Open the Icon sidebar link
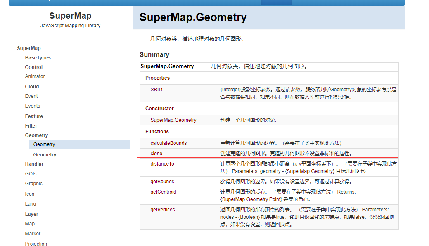The width and height of the screenshot is (429, 246). point(30,194)
